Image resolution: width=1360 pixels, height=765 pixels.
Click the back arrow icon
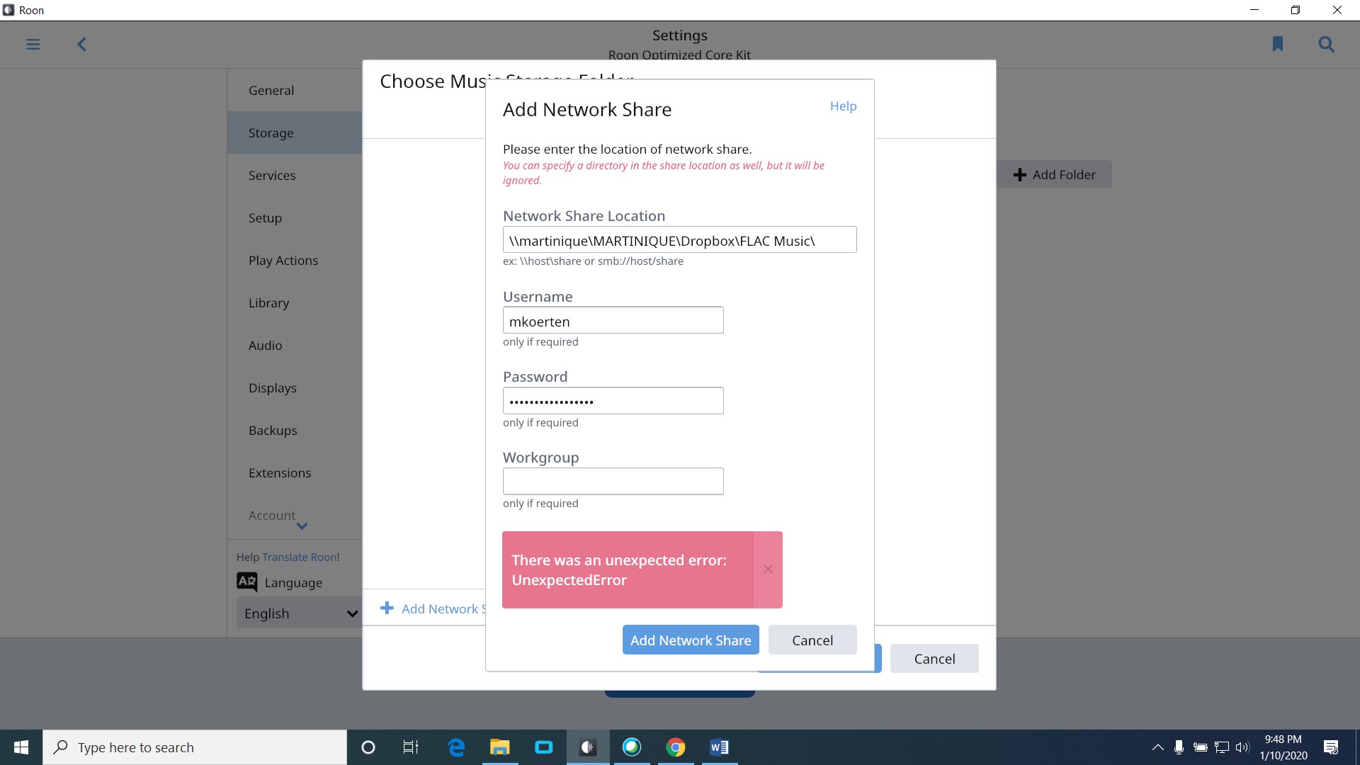81,44
